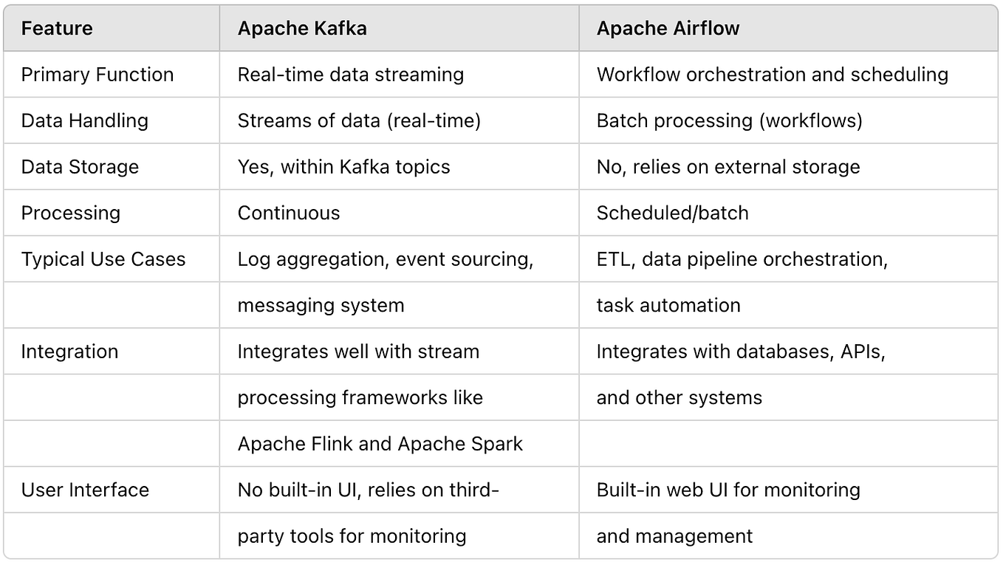Click the Data Storage row label
This screenshot has height=565, width=1003.
[x=79, y=167]
